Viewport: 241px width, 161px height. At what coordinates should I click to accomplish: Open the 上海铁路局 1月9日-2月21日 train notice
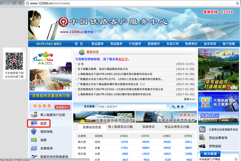tap(115, 74)
